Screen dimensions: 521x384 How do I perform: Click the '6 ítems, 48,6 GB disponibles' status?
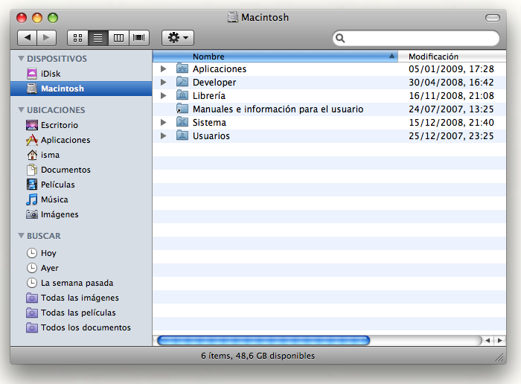(x=258, y=356)
